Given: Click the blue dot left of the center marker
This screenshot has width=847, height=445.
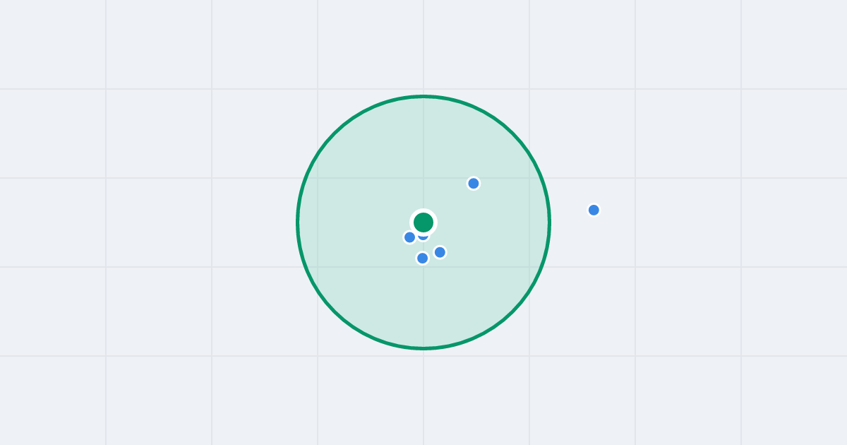Looking at the screenshot, I should (x=409, y=237).
